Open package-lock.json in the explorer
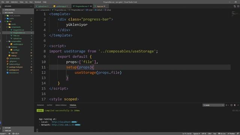Screen dimensions: 240x135 [x=16, y=67]
